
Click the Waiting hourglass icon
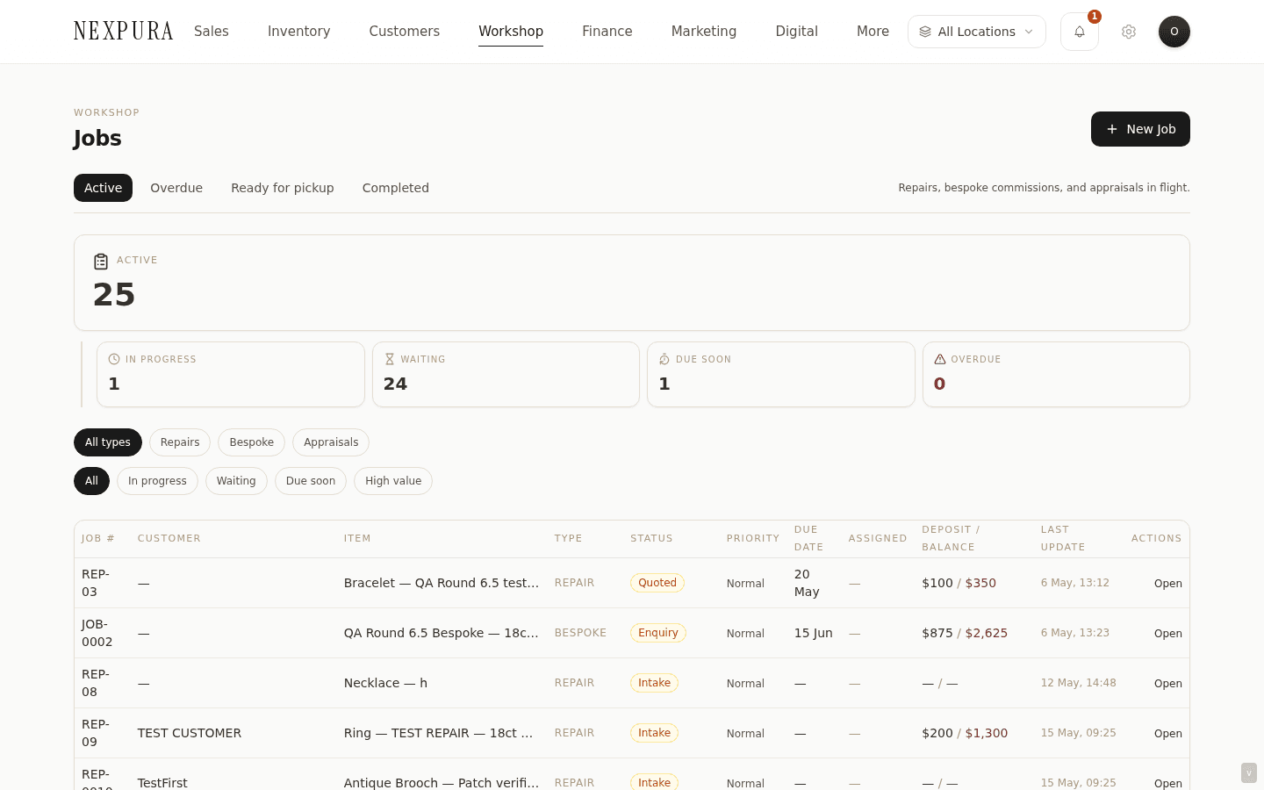tap(390, 359)
